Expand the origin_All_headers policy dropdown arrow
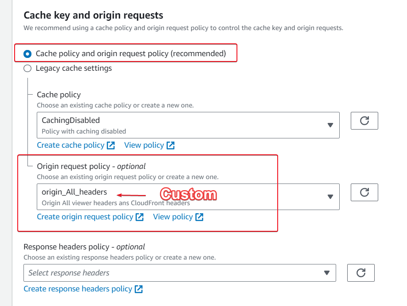The height and width of the screenshot is (306, 407). pyautogui.click(x=330, y=197)
